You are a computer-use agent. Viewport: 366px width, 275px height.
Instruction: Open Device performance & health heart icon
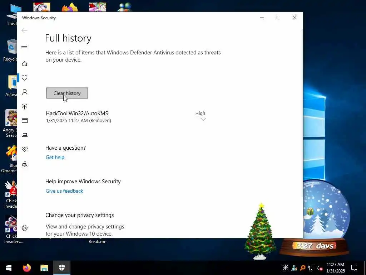(x=25, y=149)
